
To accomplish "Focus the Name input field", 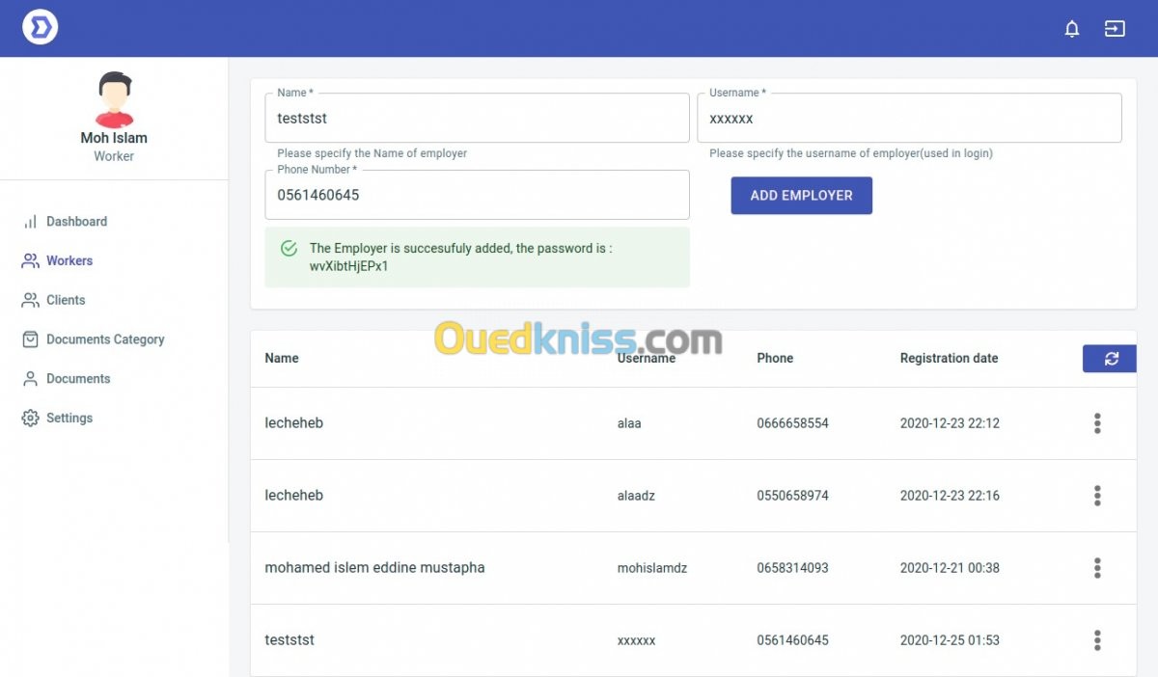I will pyautogui.click(x=478, y=118).
